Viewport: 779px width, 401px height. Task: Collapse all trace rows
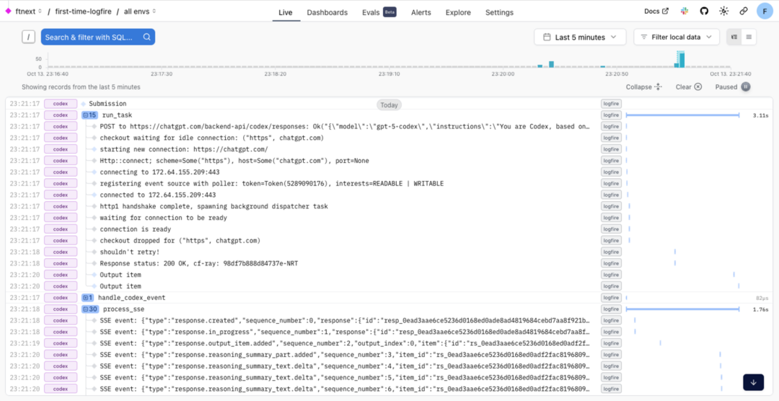644,87
